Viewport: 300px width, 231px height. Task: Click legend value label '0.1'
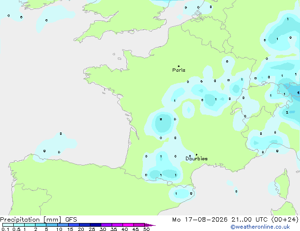point(5,229)
